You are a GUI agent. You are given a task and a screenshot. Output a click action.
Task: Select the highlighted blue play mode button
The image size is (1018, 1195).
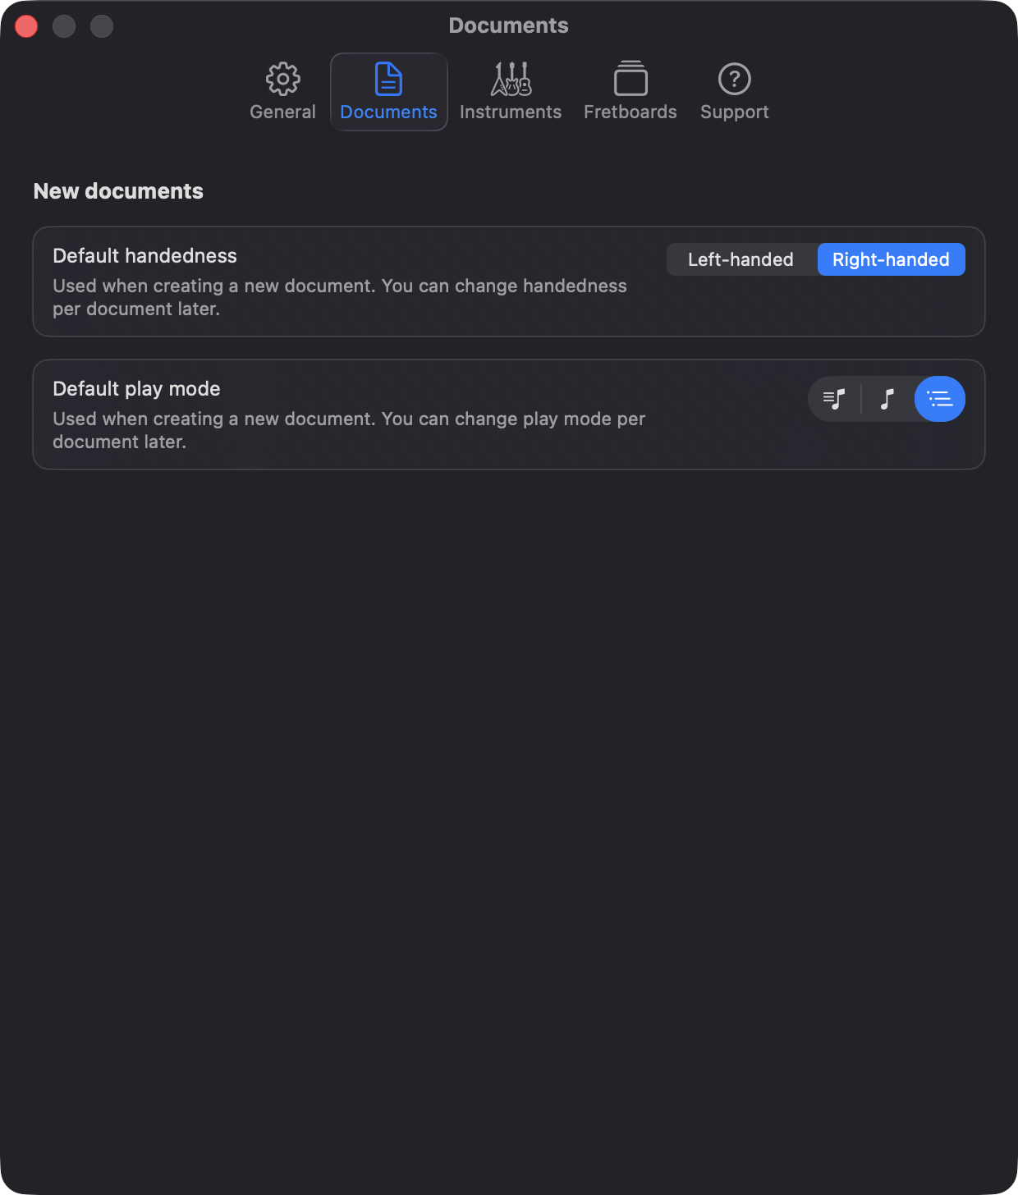tap(939, 399)
